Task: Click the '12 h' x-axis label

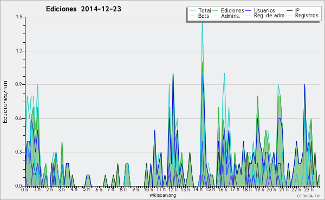Action: [172, 190]
